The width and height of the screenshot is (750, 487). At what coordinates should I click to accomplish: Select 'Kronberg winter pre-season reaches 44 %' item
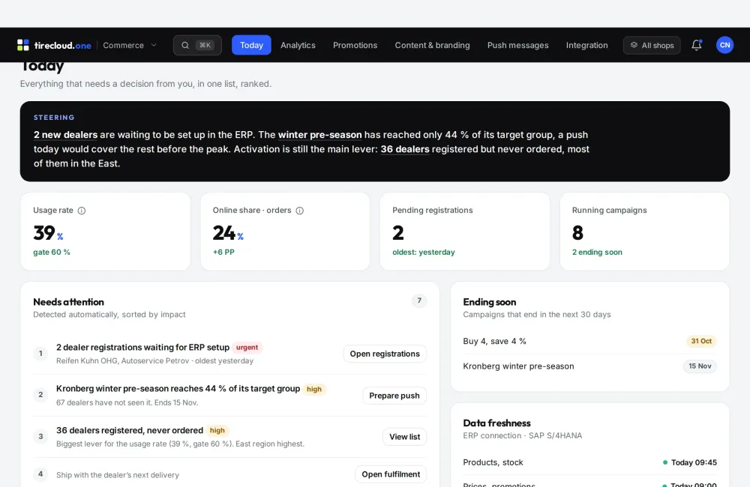coord(178,389)
